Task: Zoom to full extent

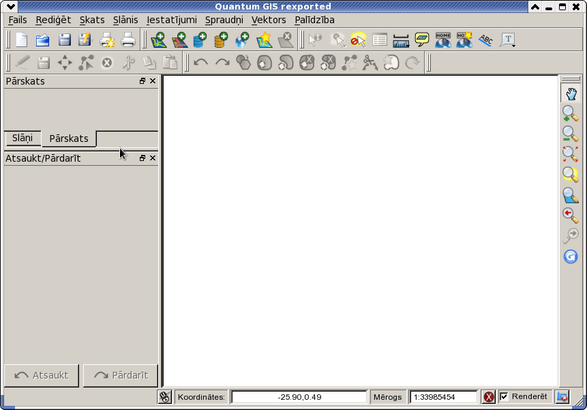Action: pyautogui.click(x=571, y=154)
